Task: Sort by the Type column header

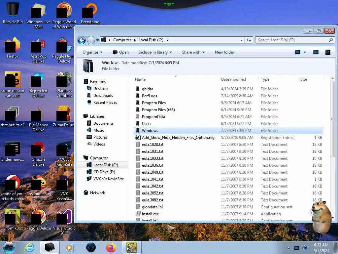Action: [278, 79]
